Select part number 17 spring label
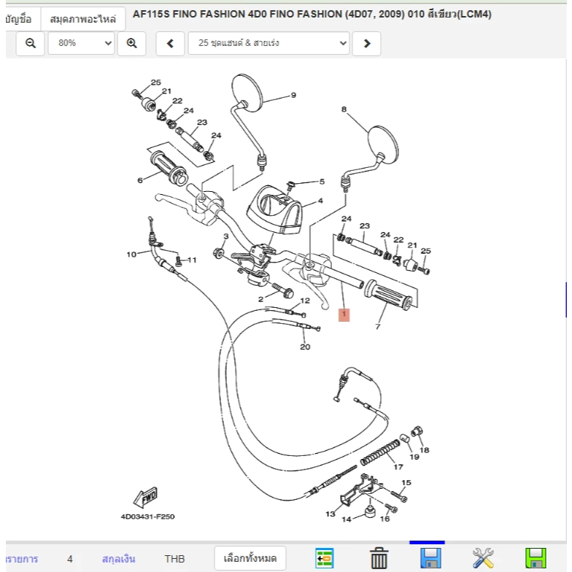This screenshot has height=572, width=572. (398, 467)
